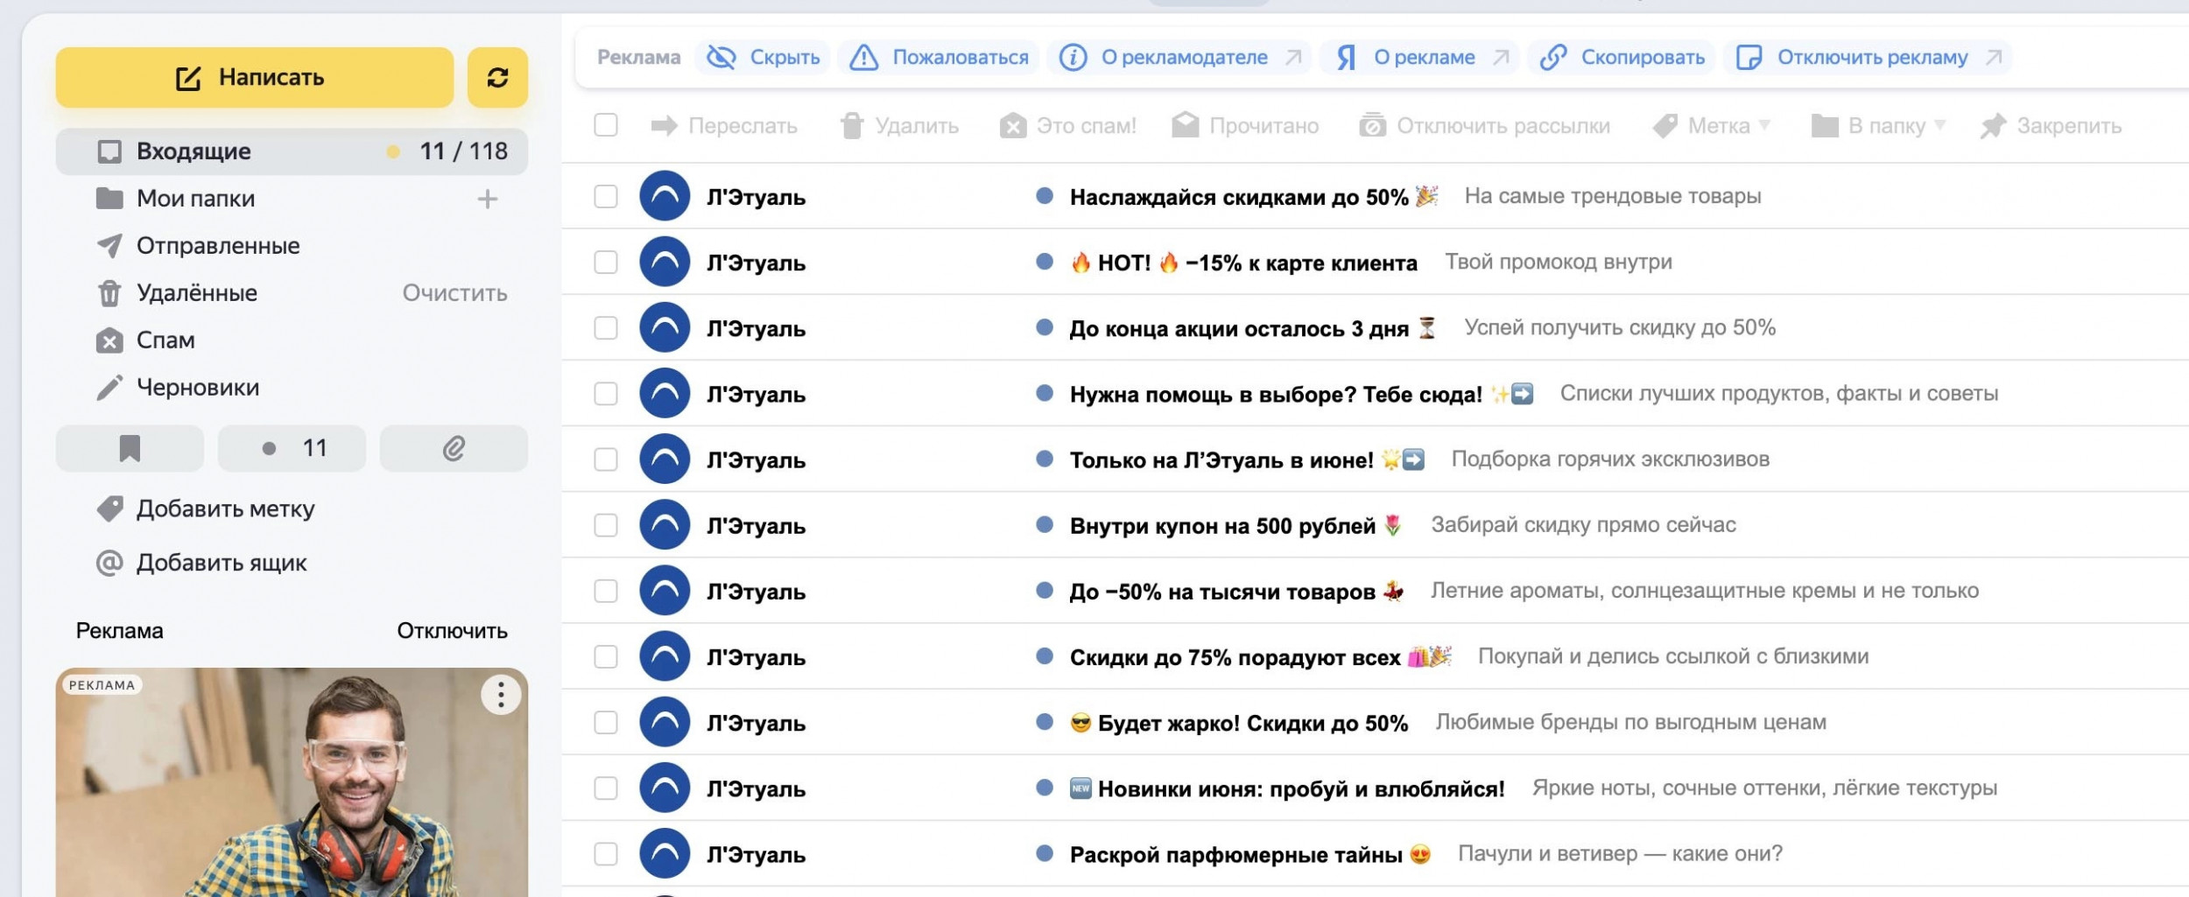This screenshot has width=2189, height=897.
Task: Click the icon beside Отключить рекламу in ad bar
Action: (x=1749, y=58)
